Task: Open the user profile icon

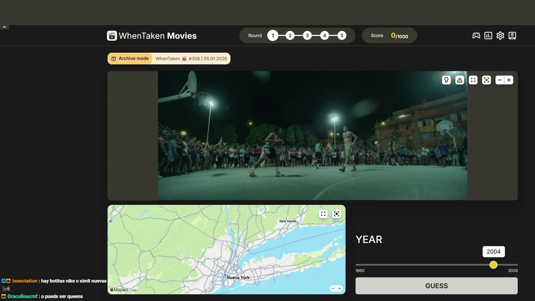Action: coord(512,36)
